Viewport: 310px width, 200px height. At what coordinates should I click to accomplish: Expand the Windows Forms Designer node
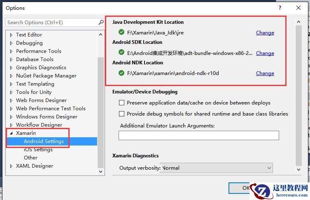tap(11, 117)
